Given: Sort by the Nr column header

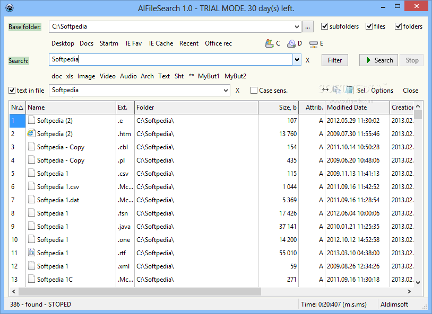Looking at the screenshot, I should [17, 107].
